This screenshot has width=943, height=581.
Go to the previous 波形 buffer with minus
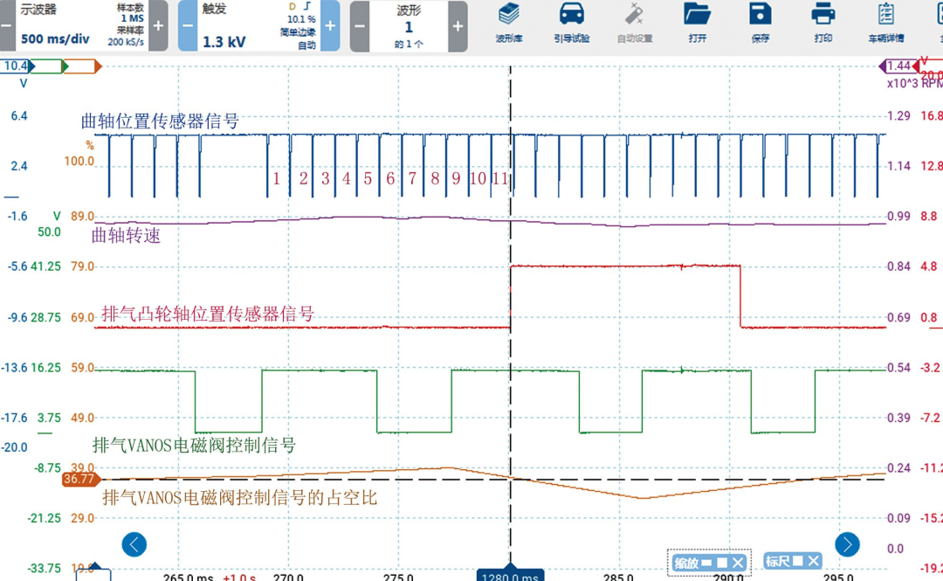360,26
